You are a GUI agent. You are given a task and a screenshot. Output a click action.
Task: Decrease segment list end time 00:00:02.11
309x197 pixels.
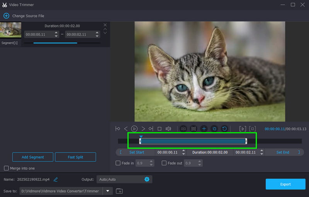coord(97,36)
